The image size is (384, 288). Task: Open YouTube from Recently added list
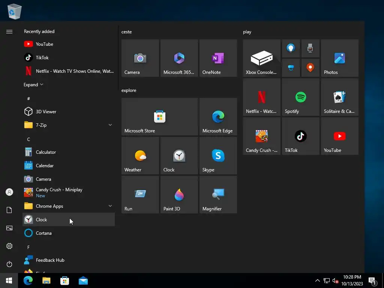(69, 44)
